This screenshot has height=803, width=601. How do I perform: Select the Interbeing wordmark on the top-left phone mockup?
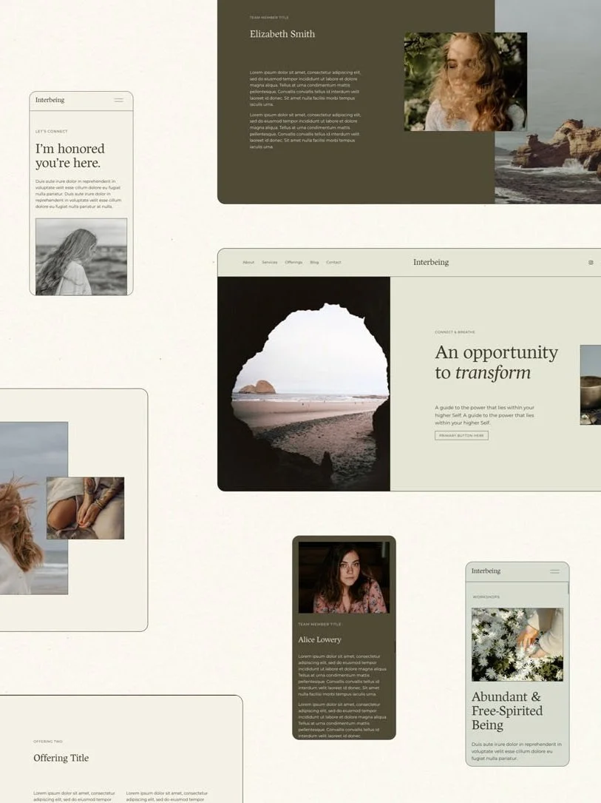pyautogui.click(x=50, y=100)
